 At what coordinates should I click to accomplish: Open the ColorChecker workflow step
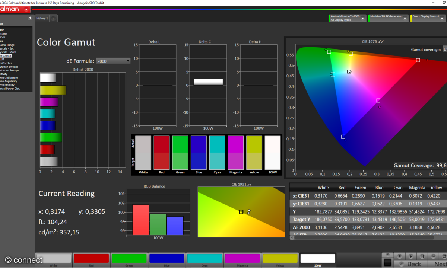6,63
